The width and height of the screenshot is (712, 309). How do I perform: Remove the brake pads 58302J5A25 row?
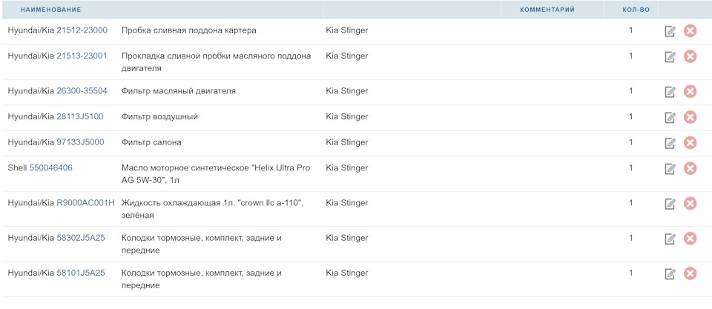[x=690, y=239]
